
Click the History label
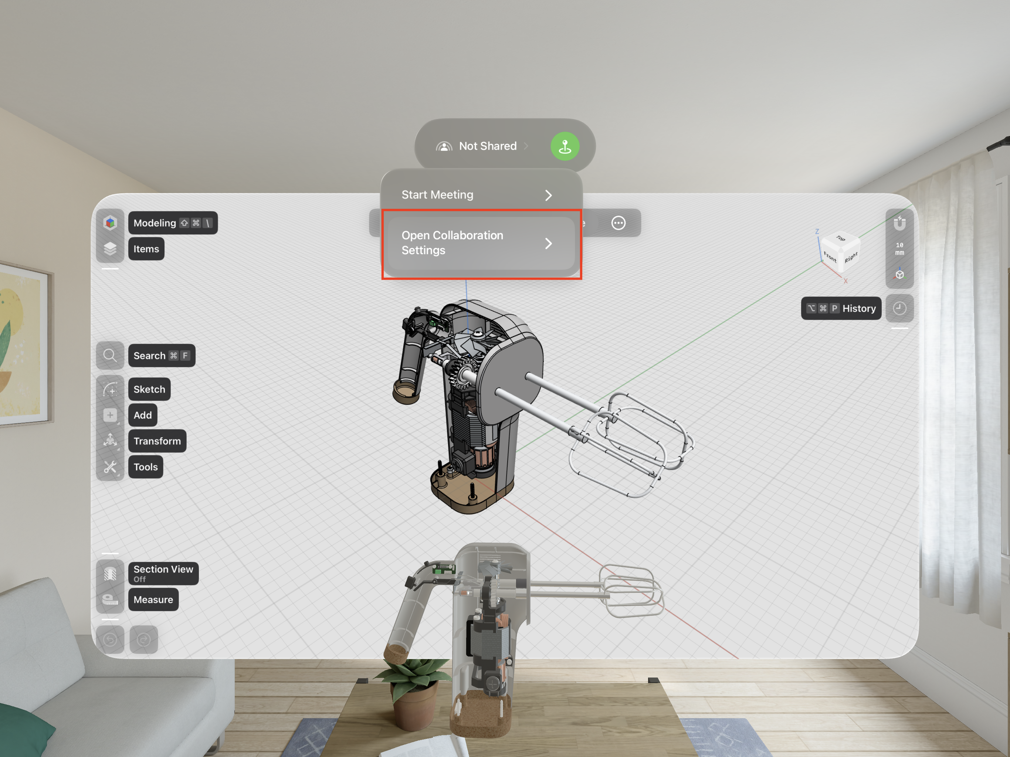point(841,308)
